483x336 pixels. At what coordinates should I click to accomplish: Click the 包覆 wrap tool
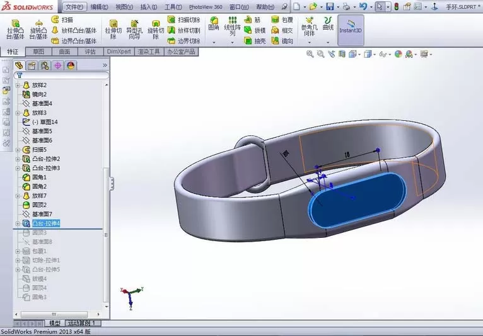point(282,20)
